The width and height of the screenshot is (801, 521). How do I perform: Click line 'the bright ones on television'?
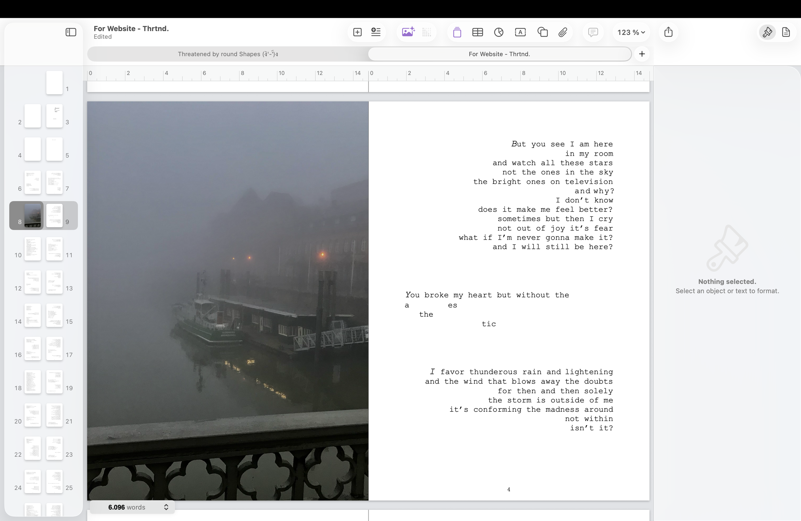point(543,182)
